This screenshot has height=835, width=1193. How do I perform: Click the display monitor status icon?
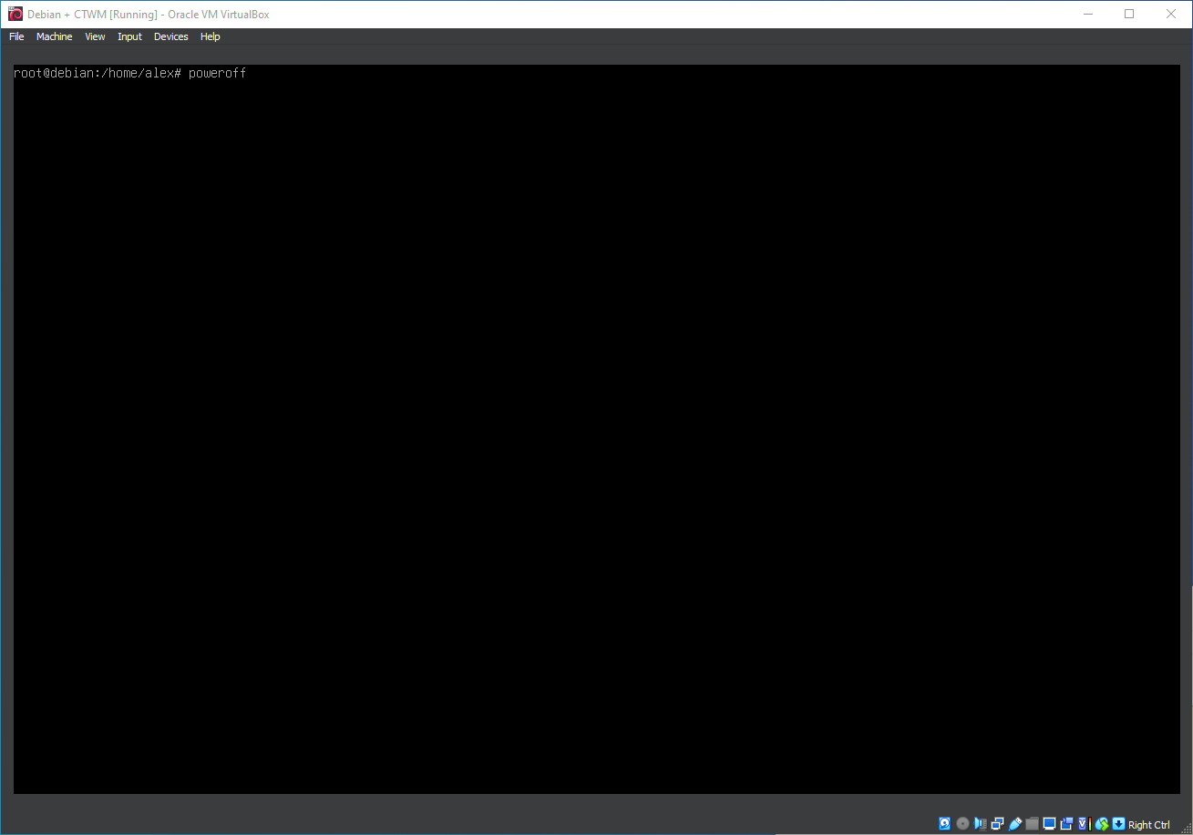[x=1049, y=824]
